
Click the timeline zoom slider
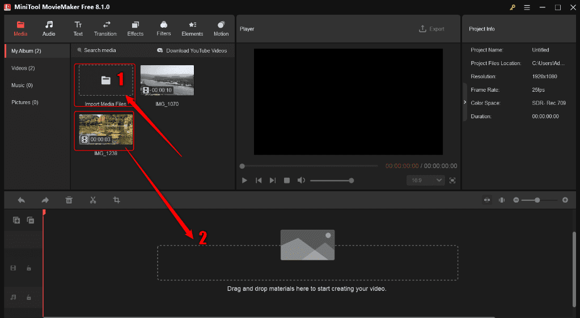tap(540, 200)
